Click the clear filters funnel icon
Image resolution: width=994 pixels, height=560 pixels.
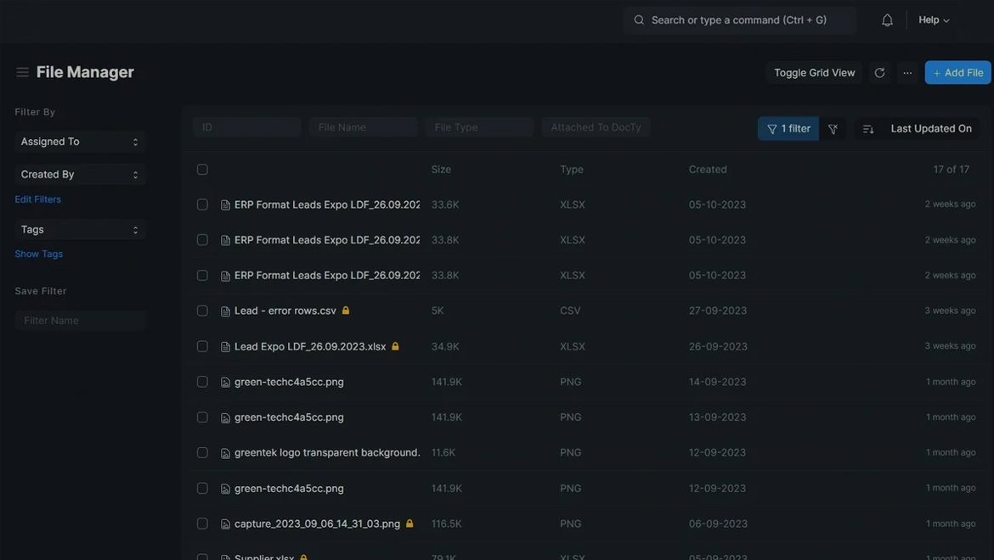pos(833,129)
